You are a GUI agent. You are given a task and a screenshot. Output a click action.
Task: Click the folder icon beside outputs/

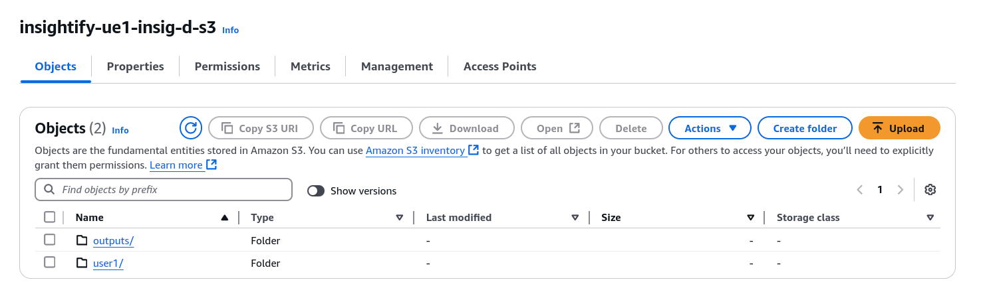point(82,240)
